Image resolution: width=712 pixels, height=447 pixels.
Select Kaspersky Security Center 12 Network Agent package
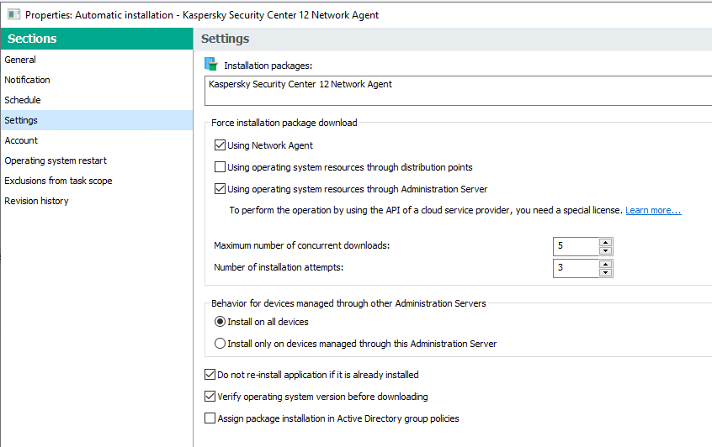[x=300, y=85]
